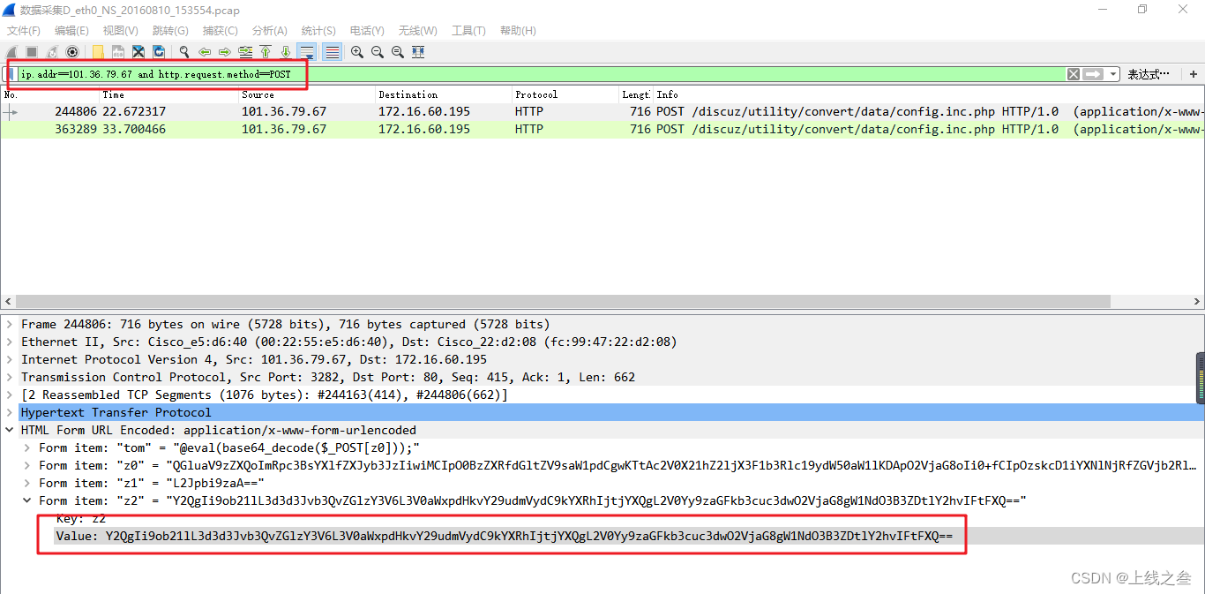Open a capture file with folder icon
The image size is (1205, 594).
98,52
